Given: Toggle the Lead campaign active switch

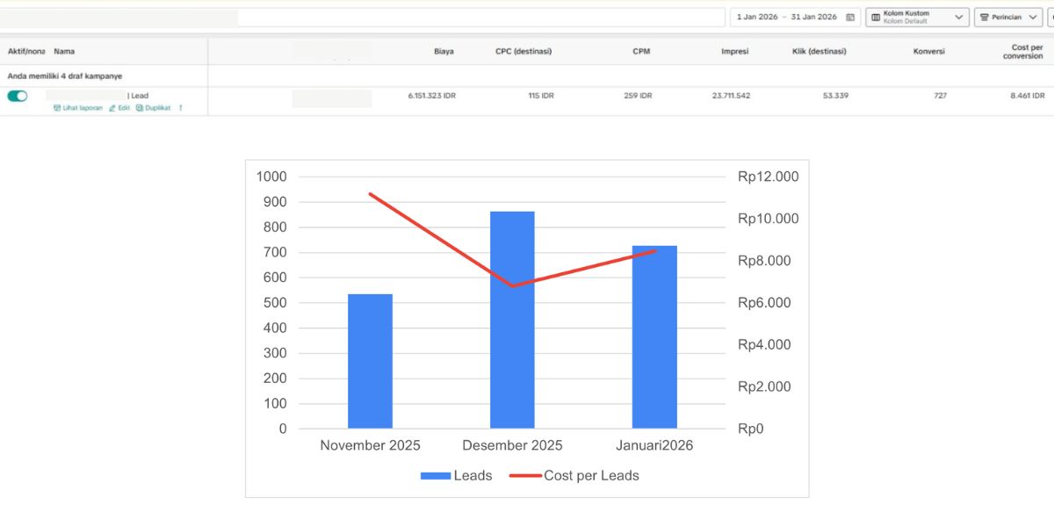Looking at the screenshot, I should click(18, 96).
